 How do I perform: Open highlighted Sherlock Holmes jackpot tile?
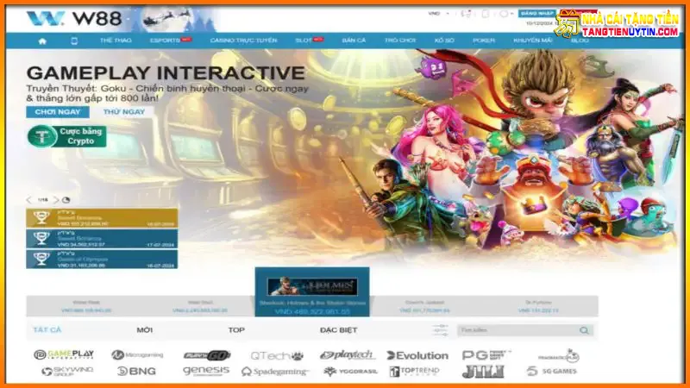pos(312,291)
